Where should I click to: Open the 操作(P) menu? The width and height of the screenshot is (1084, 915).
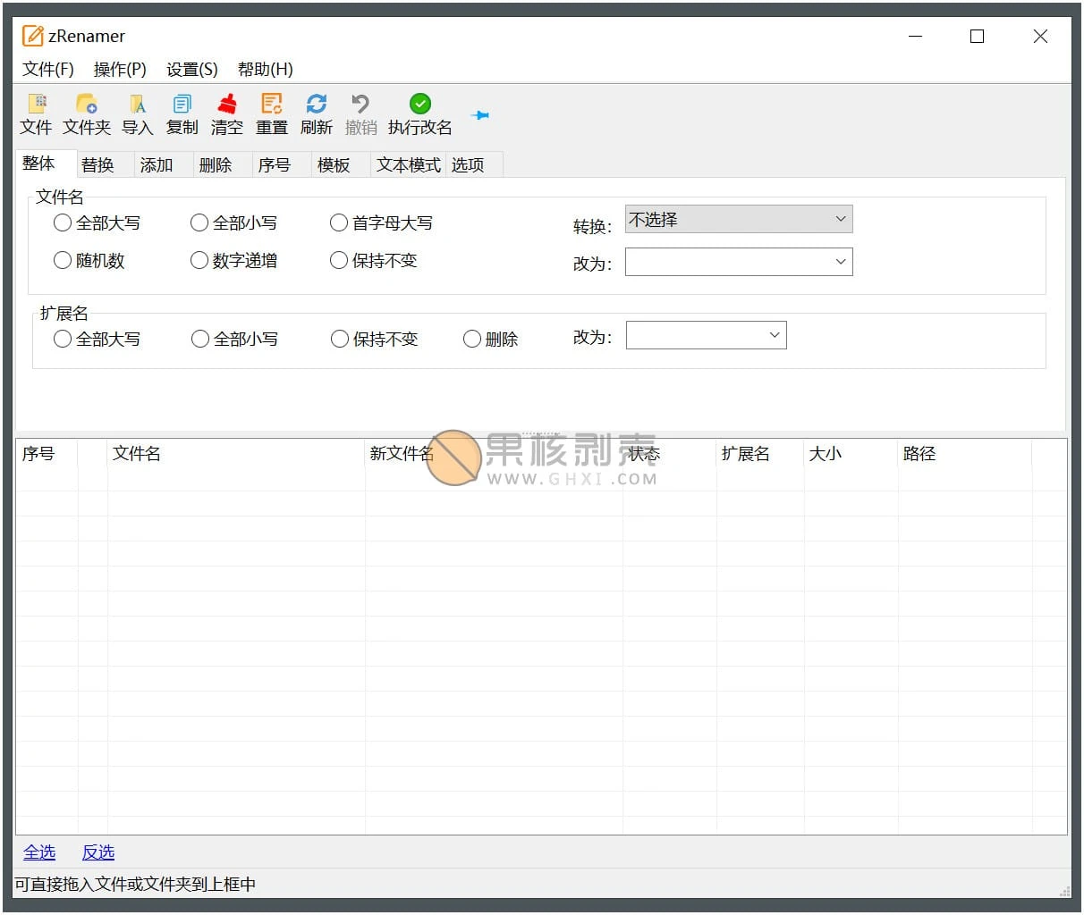click(120, 69)
